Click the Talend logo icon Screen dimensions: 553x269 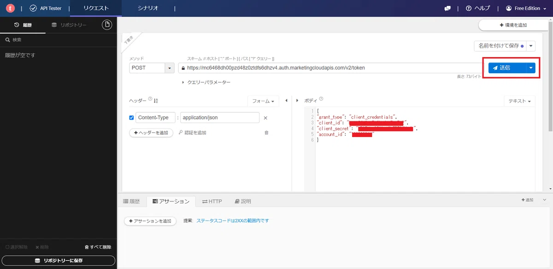(9, 8)
